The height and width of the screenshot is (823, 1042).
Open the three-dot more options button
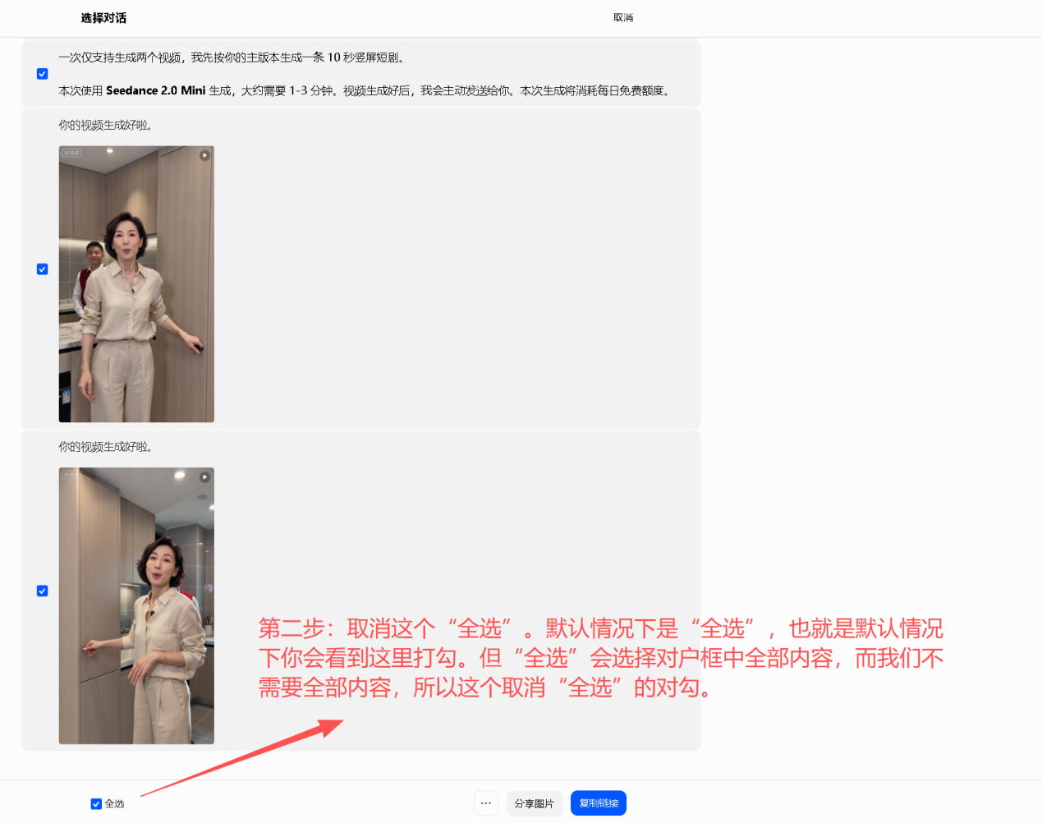click(x=486, y=803)
